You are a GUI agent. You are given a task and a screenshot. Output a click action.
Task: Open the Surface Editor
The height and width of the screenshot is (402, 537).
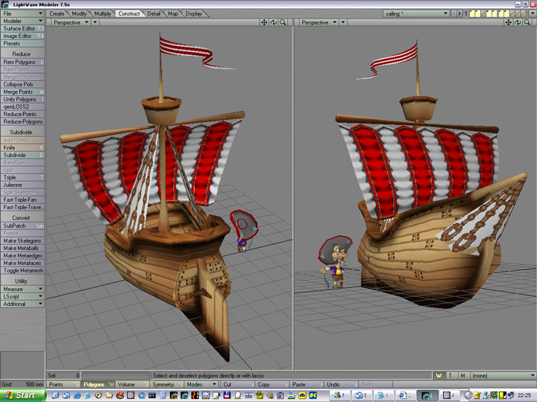point(22,29)
